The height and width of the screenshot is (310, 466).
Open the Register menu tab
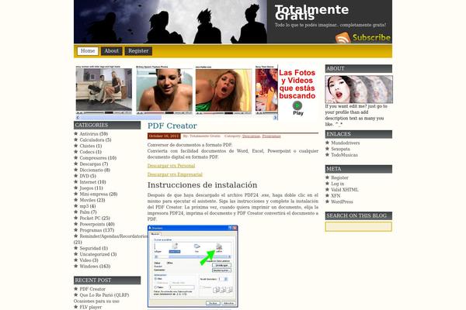point(138,51)
